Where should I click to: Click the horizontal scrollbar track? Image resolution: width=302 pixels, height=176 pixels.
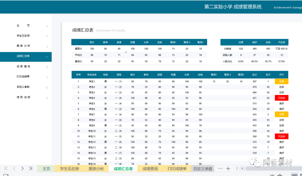273,169
